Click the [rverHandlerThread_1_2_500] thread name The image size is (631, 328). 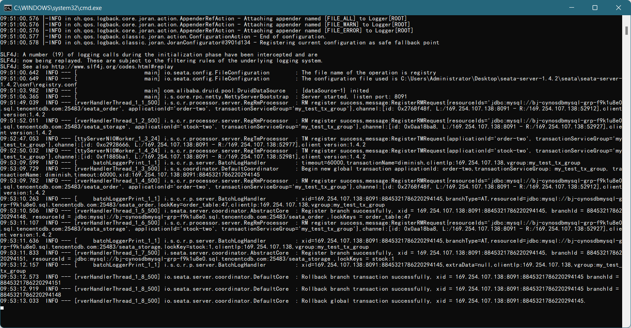coord(117,121)
